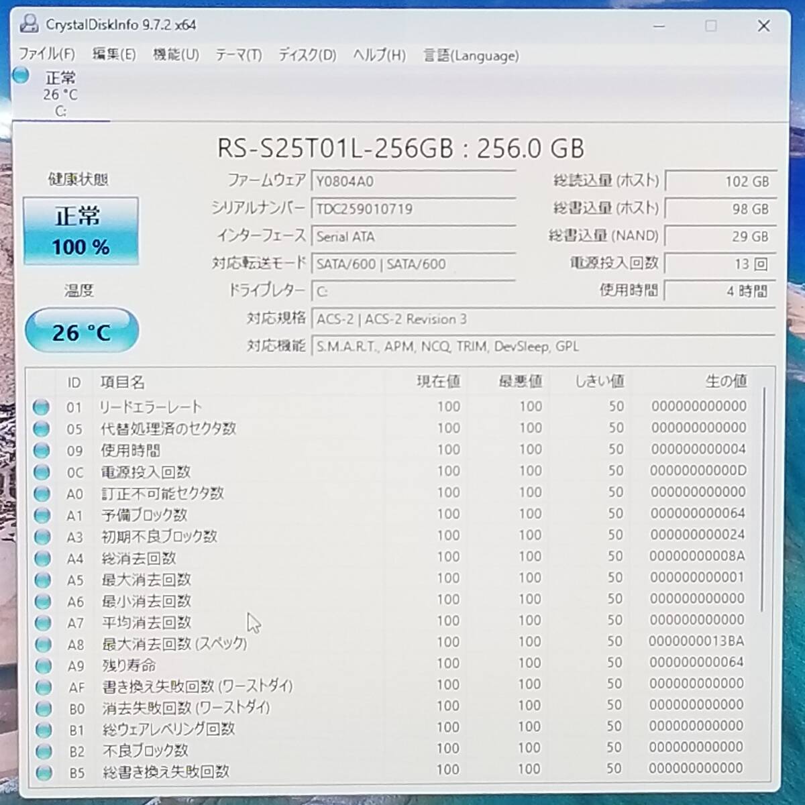Click status orb of row B1 総ウェアレベリング回数
The height and width of the screenshot is (805, 805).
[44, 730]
